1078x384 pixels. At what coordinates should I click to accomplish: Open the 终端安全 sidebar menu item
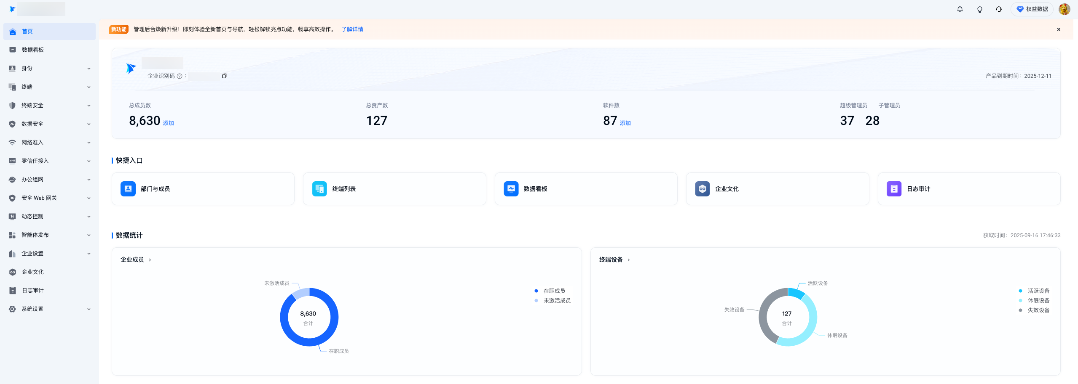(49, 106)
